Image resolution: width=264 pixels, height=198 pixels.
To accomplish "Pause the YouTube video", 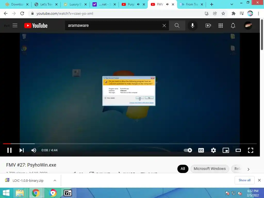I will point(10,150).
